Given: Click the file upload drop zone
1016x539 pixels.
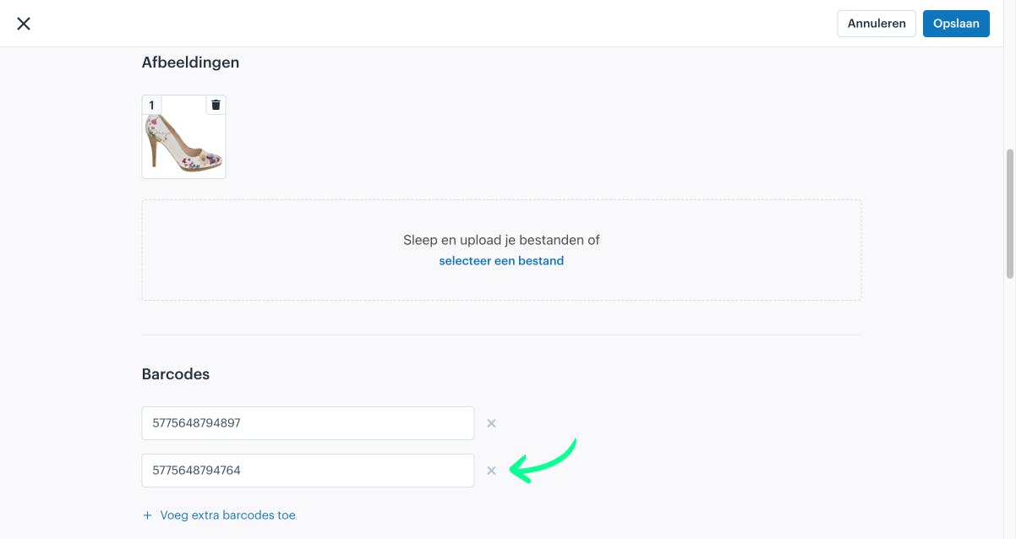Looking at the screenshot, I should [501, 250].
